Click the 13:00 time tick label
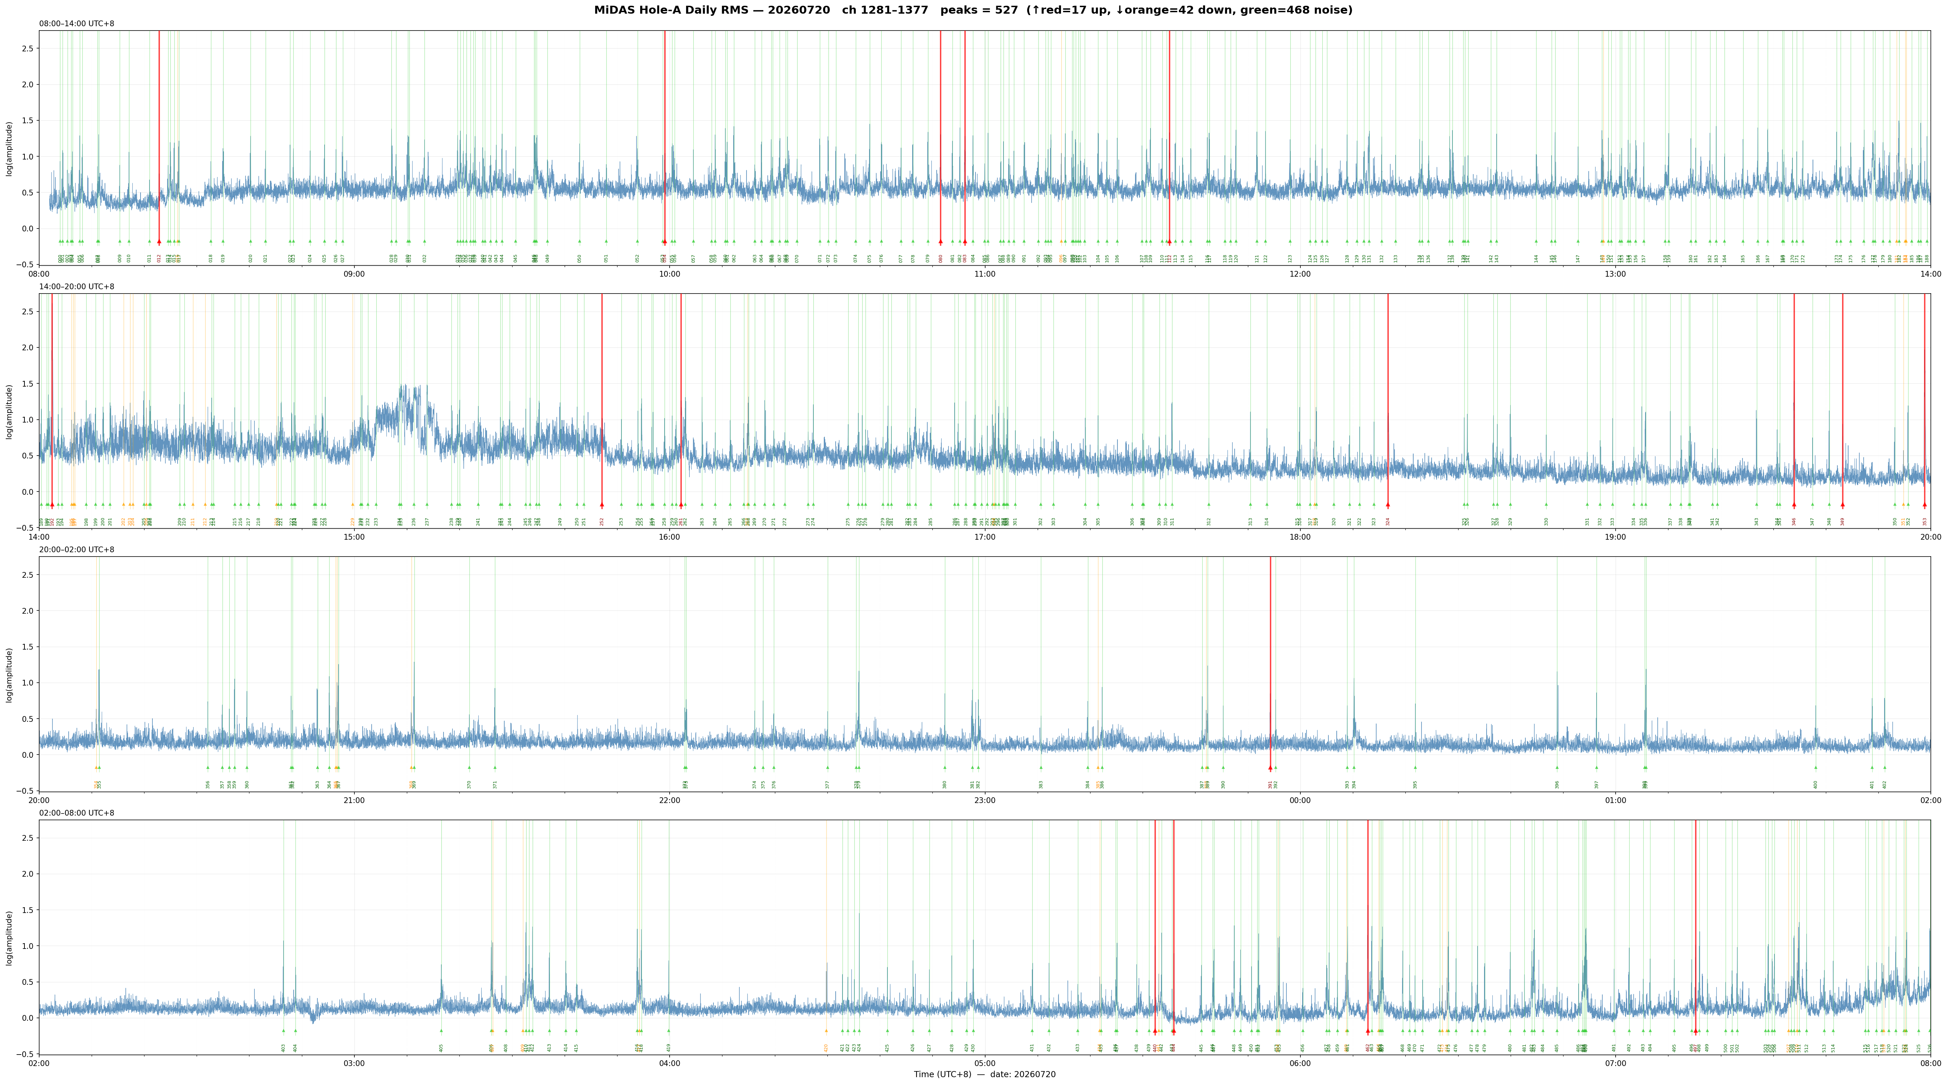 click(x=1615, y=274)
